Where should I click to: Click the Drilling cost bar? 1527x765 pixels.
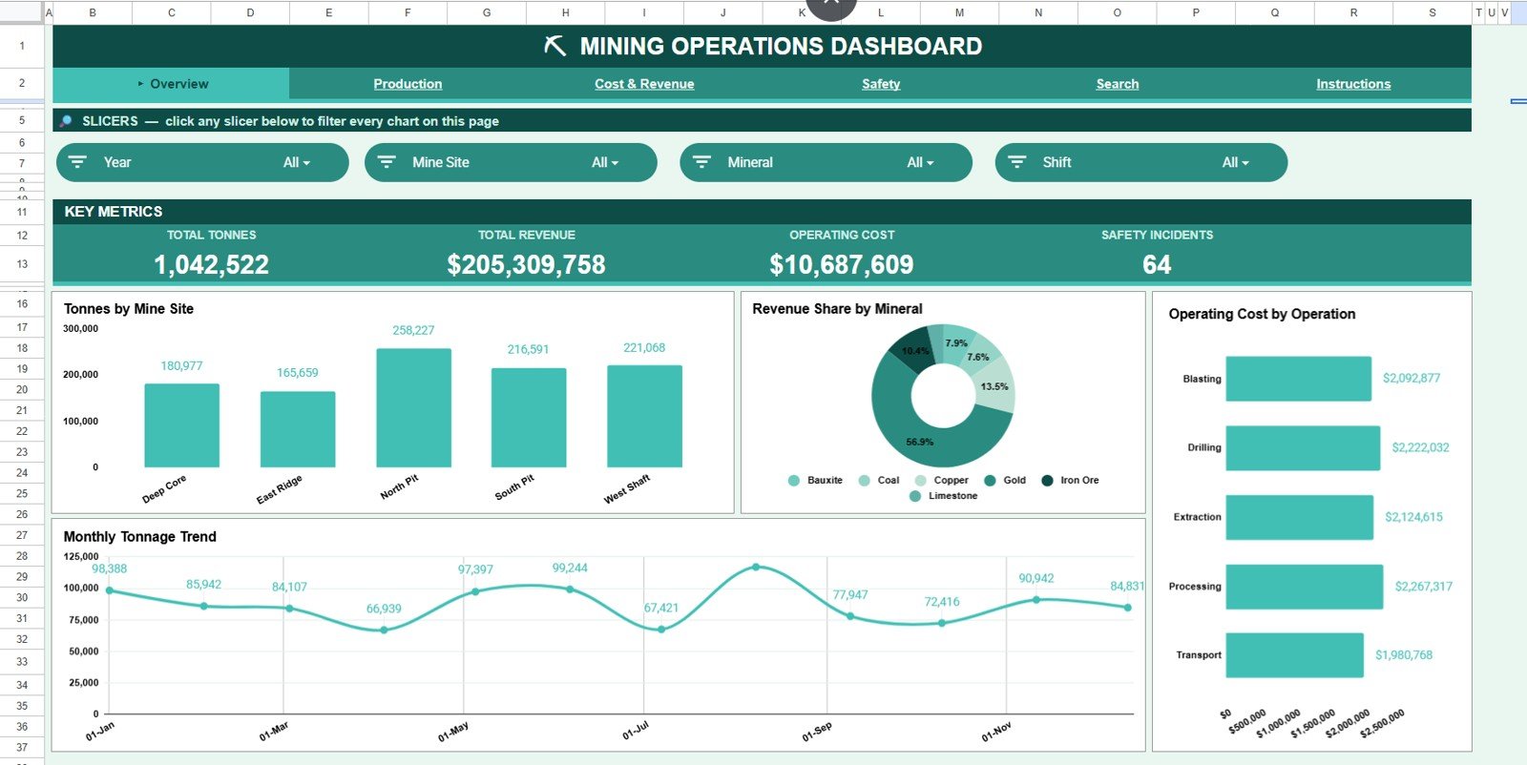pos(1303,447)
